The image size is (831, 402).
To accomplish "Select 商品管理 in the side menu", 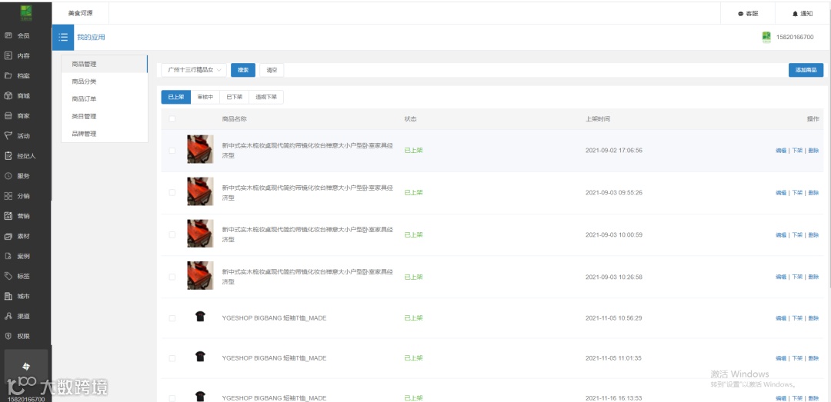I will click(105, 64).
